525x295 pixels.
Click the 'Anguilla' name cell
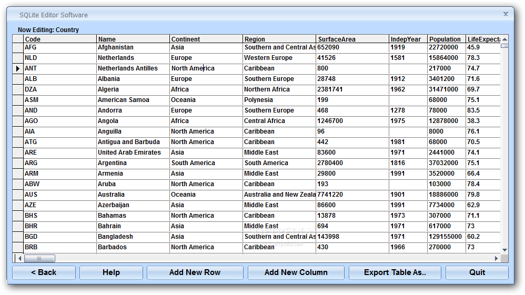(133, 131)
